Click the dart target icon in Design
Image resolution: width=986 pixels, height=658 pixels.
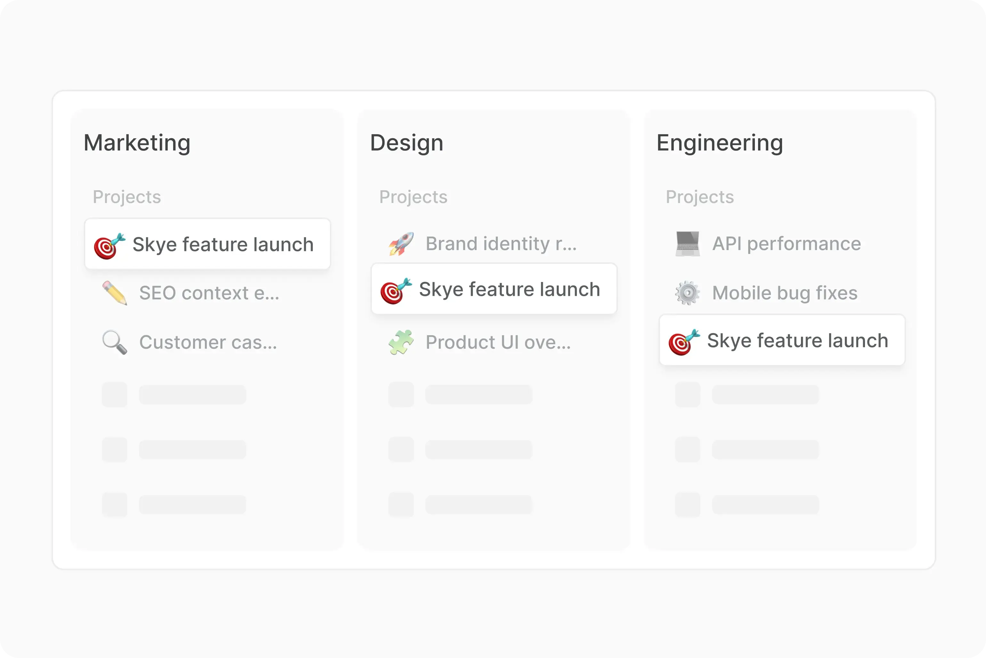396,290
